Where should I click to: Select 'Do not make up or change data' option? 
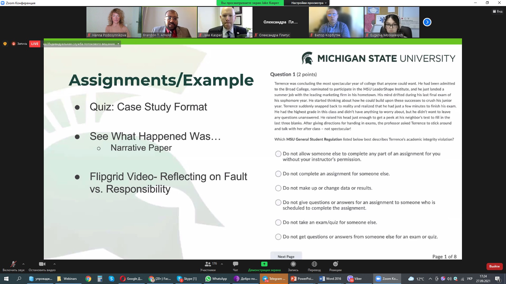(278, 188)
